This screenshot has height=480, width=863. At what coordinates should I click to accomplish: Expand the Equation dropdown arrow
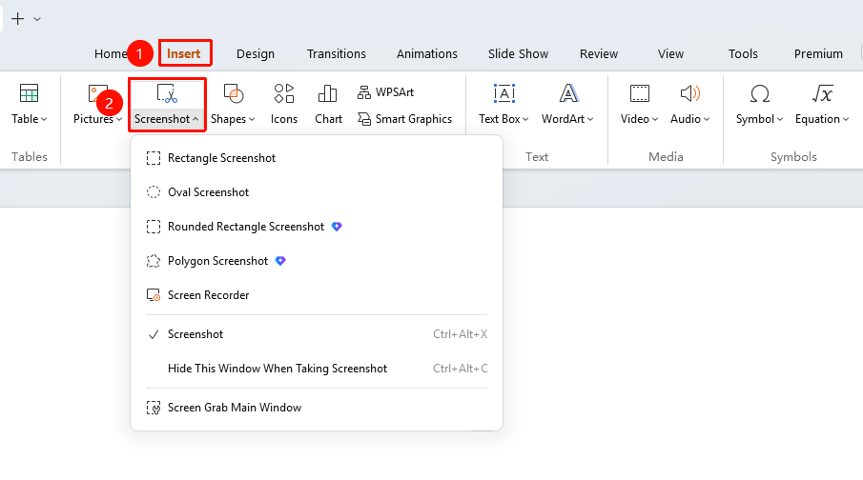coord(846,119)
